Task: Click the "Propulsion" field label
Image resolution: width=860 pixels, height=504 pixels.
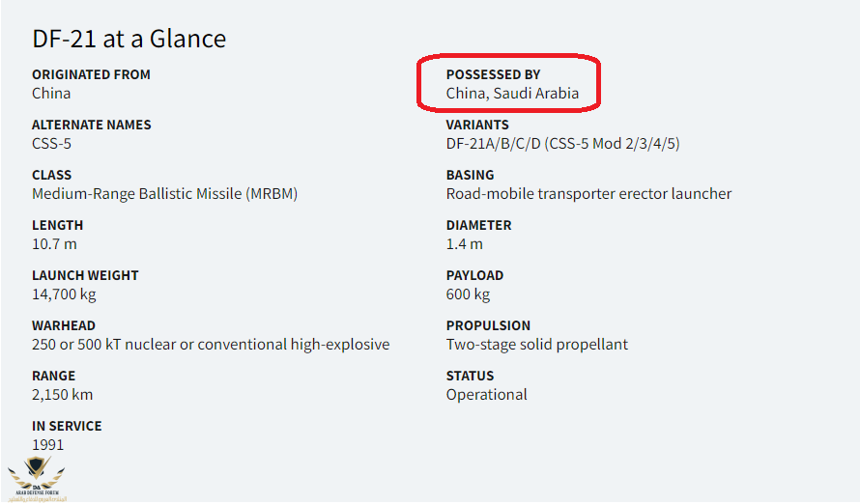Action: pos(488,325)
